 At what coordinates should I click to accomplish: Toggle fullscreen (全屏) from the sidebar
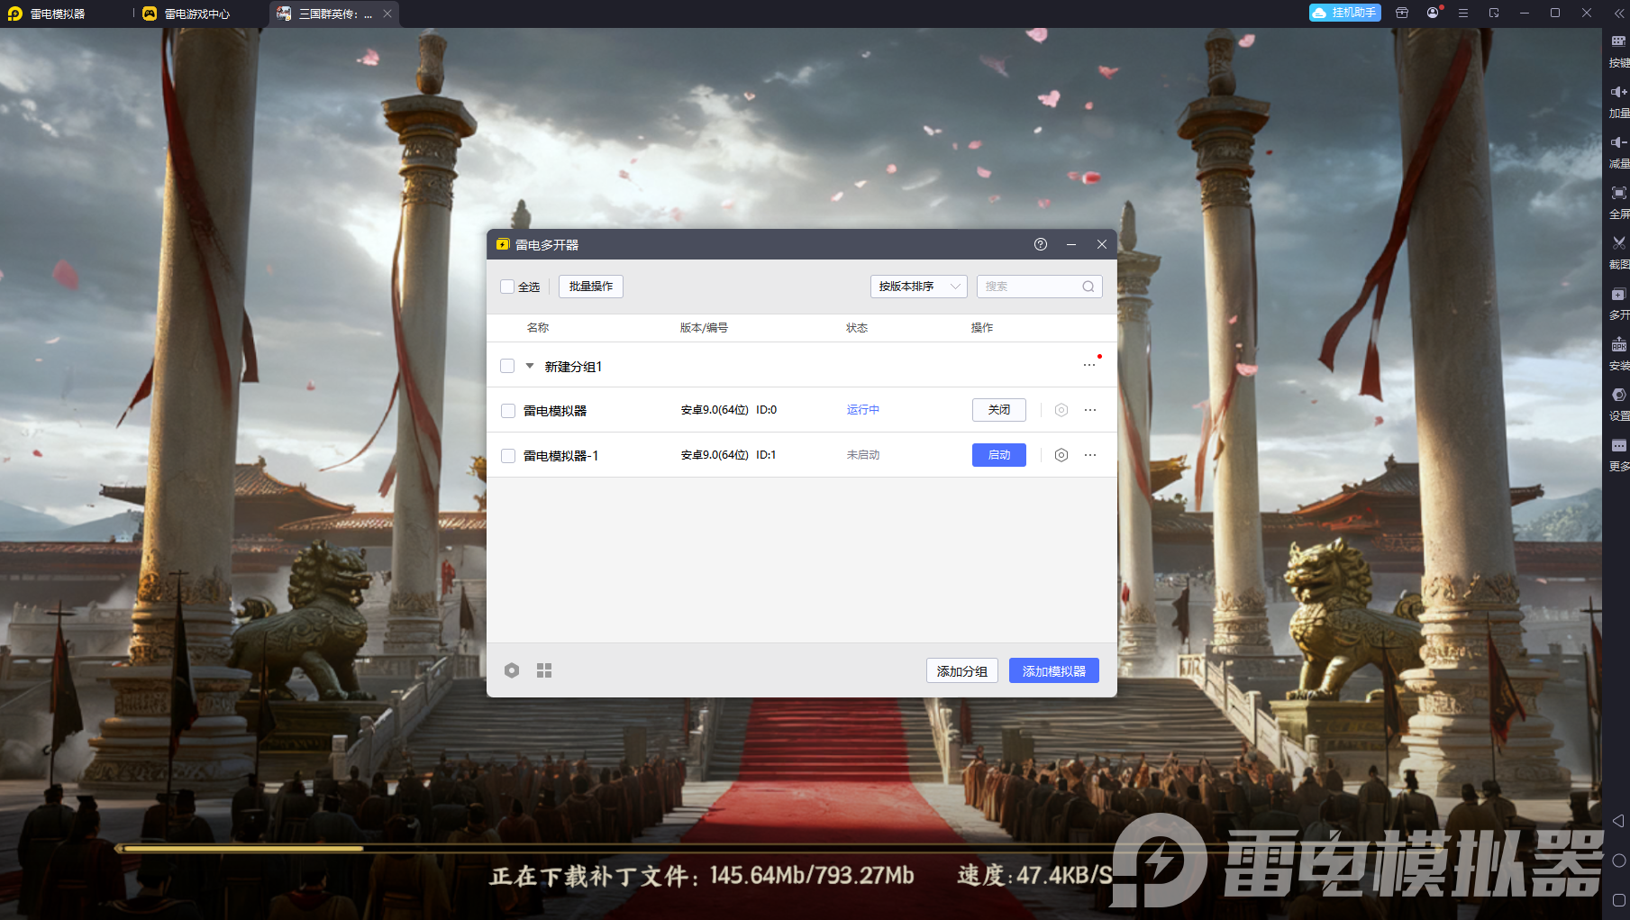[1618, 193]
